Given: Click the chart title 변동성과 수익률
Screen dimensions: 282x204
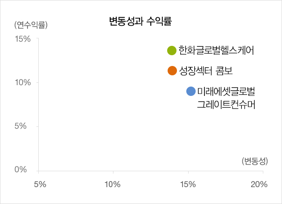Looking at the screenshot, I should (141, 22).
